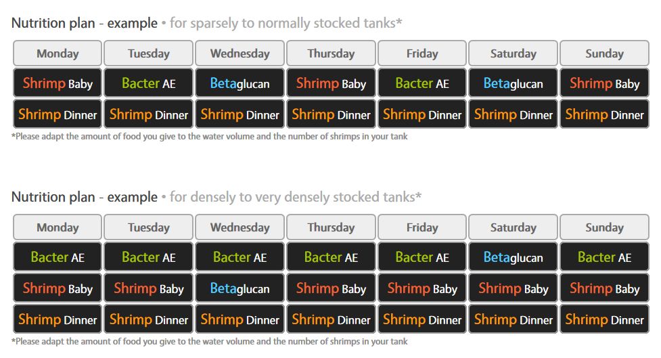Select Friday Shrimp Dinner in sparsely stocked plan

click(422, 114)
